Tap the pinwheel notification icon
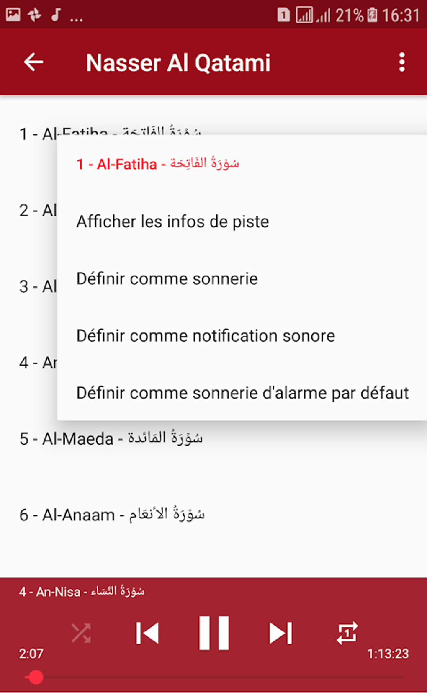The image size is (427, 693). tap(34, 15)
